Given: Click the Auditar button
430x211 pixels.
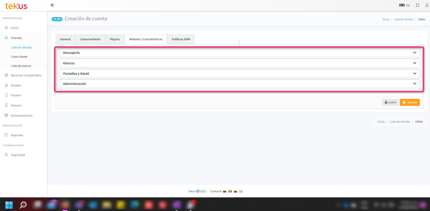Looking at the screenshot, I should click(x=390, y=102).
